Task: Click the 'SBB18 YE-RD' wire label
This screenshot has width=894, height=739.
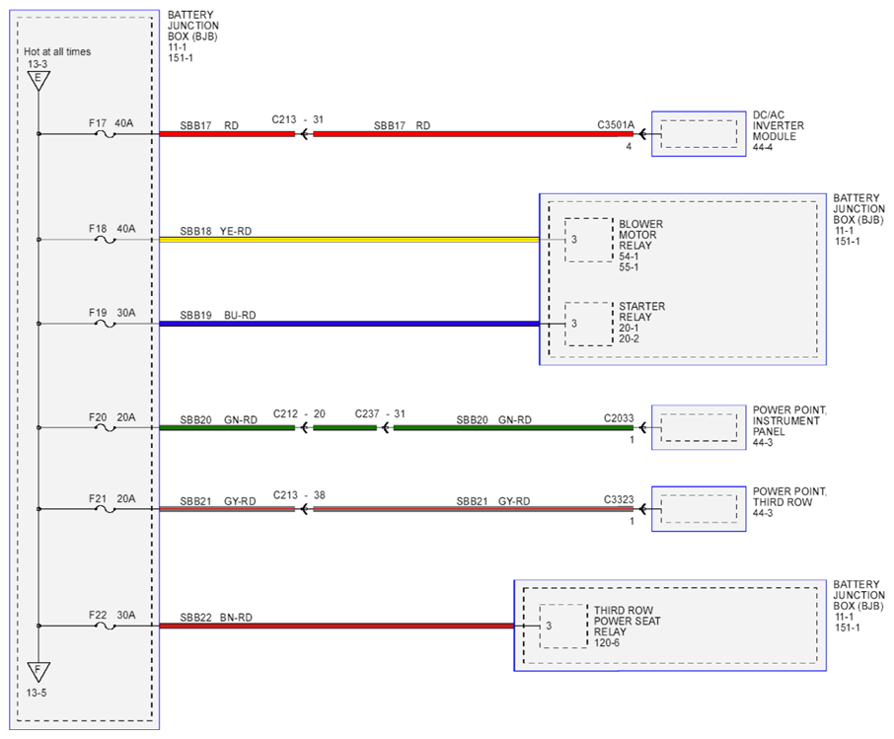Action: coord(215,232)
